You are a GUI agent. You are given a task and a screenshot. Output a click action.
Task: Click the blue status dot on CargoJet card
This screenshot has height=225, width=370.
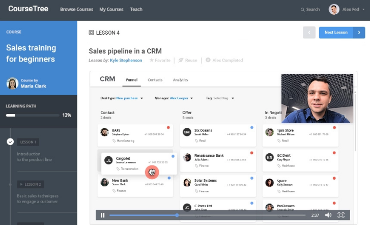(173, 156)
